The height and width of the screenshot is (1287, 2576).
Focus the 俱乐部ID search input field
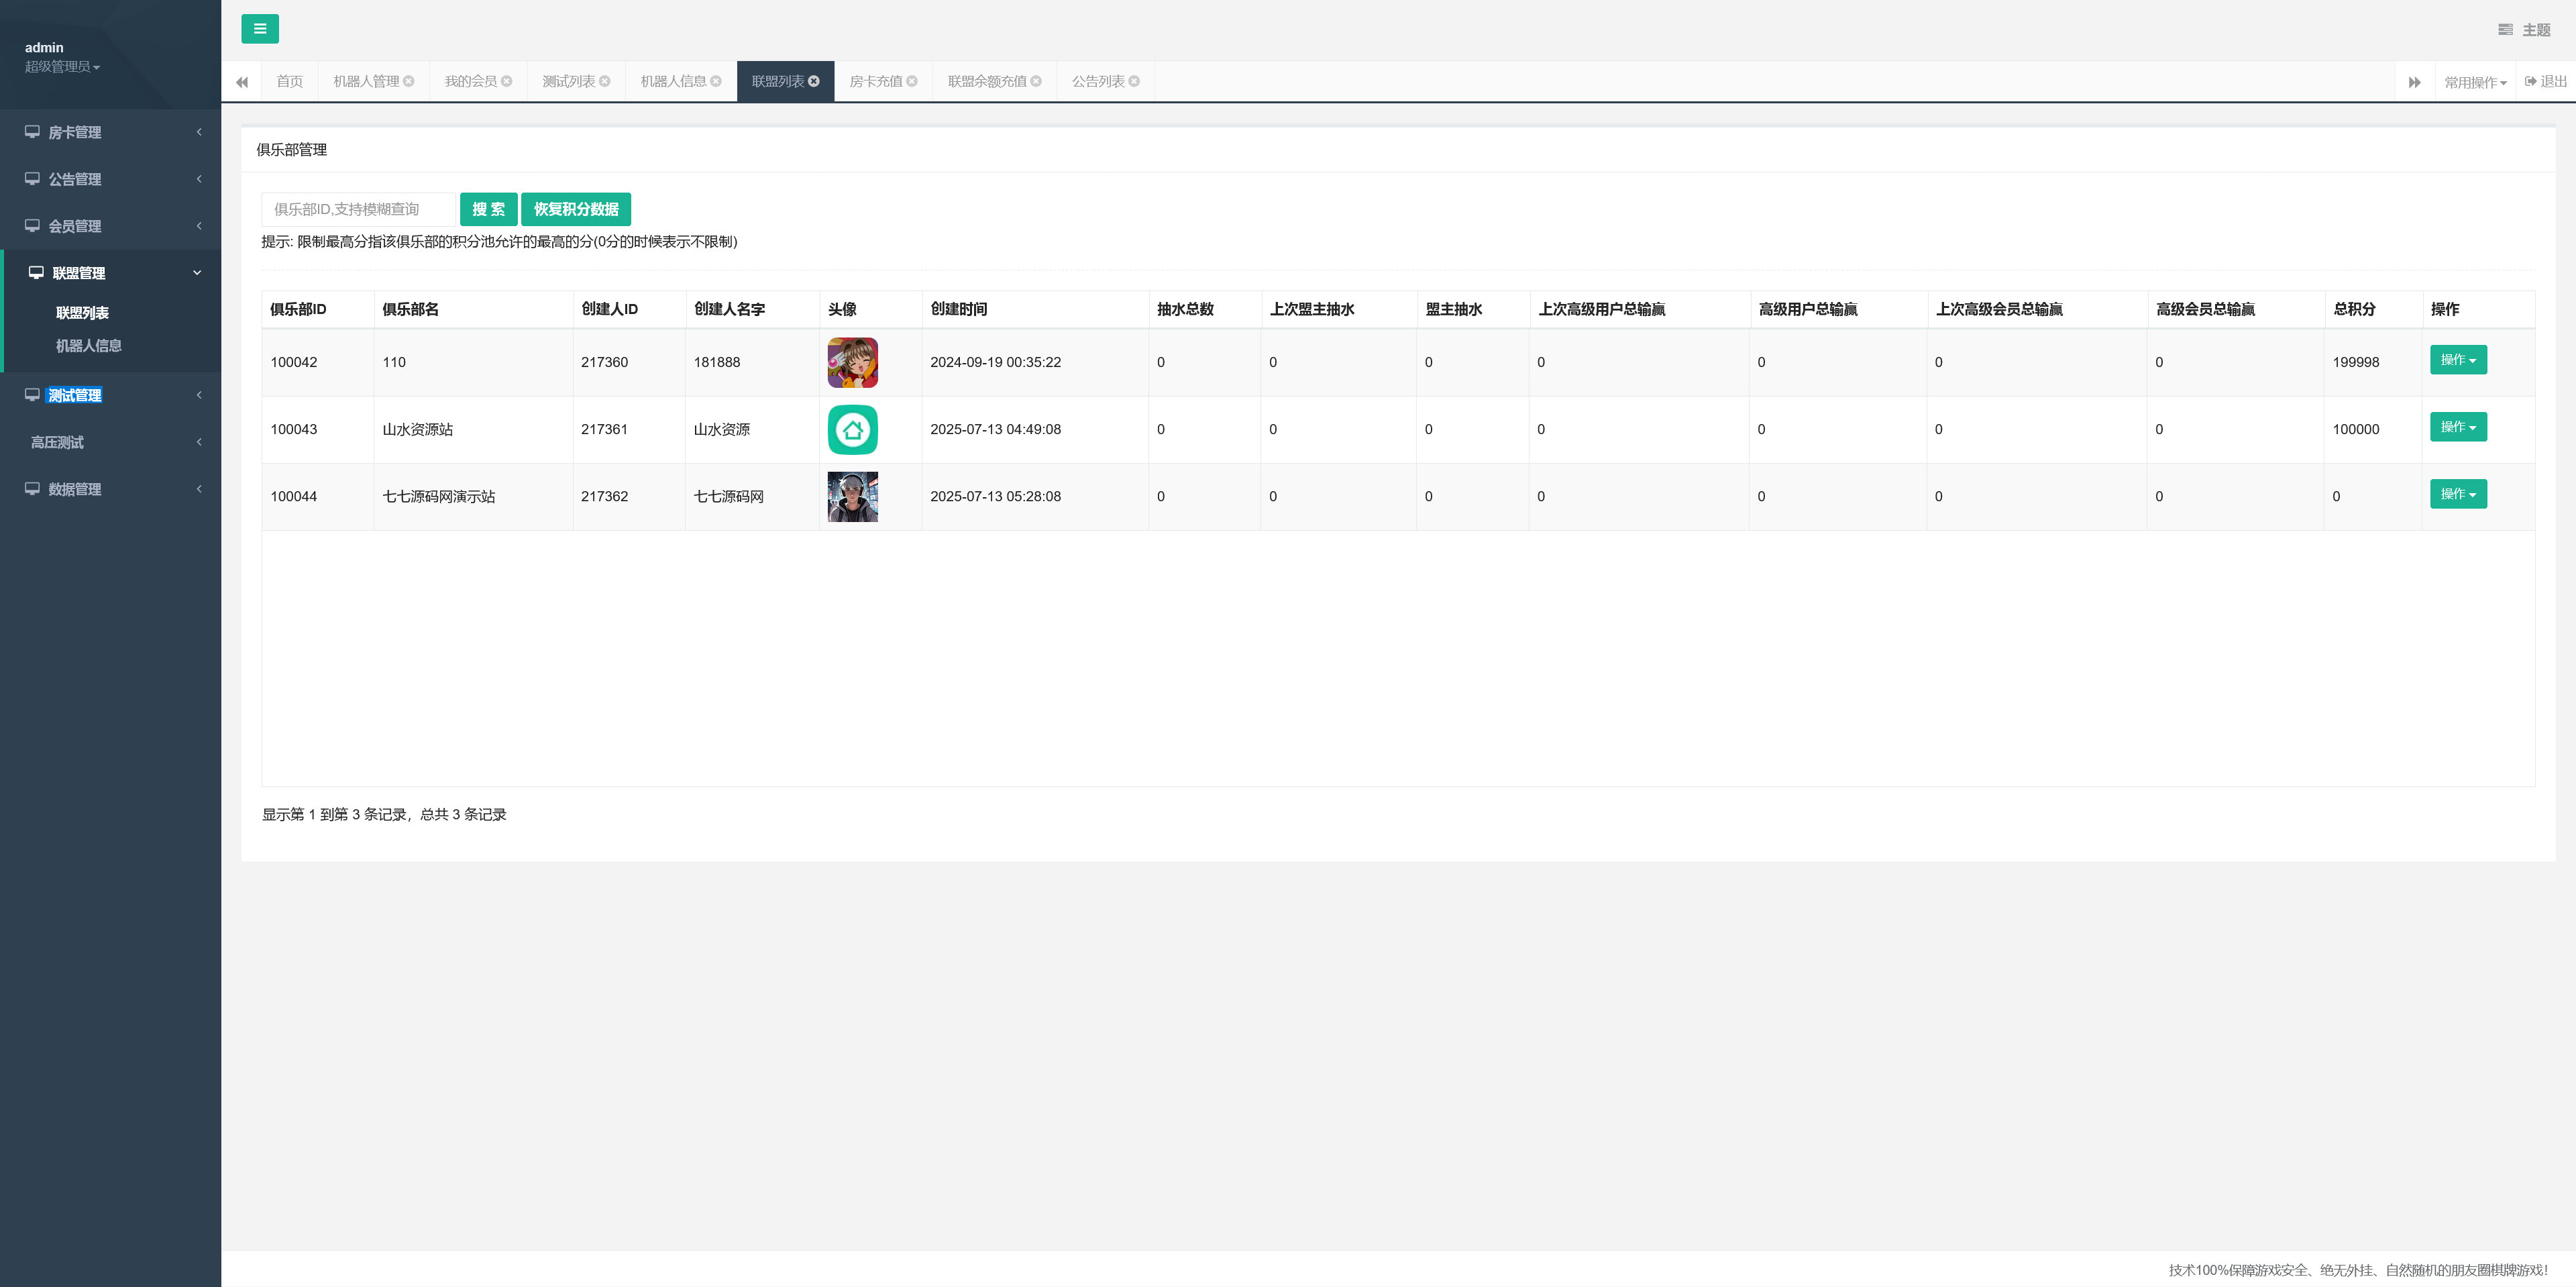click(x=358, y=209)
